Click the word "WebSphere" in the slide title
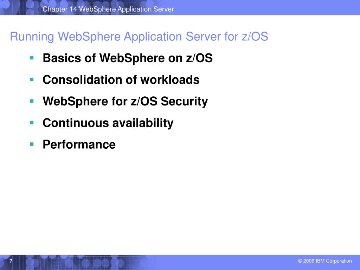Screen dimensions: 360x270 (x=89, y=37)
